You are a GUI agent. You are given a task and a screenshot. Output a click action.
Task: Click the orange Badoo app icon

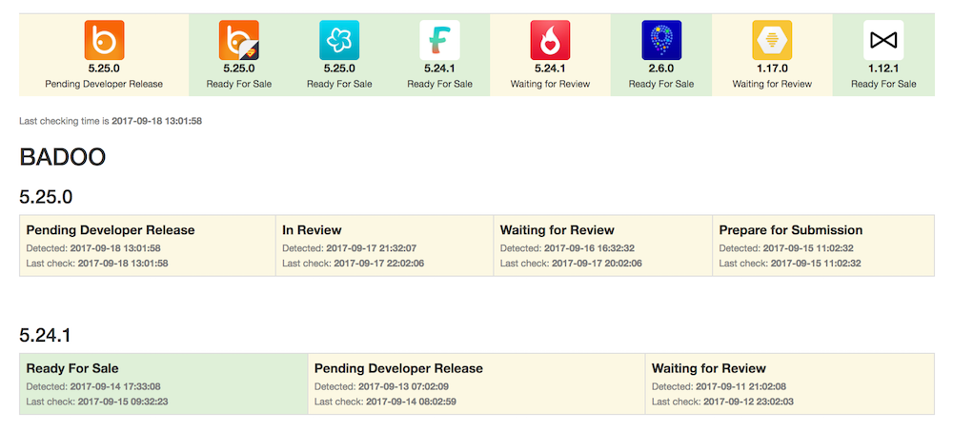(104, 40)
